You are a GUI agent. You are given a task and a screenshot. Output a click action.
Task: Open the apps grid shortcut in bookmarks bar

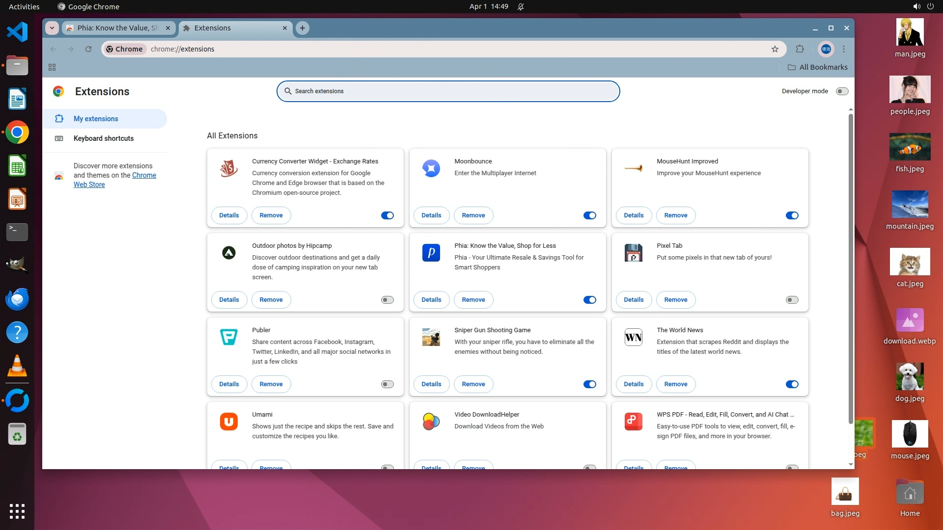[x=52, y=67]
